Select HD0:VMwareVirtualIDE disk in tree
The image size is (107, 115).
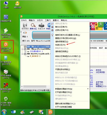click(x=39, y=47)
